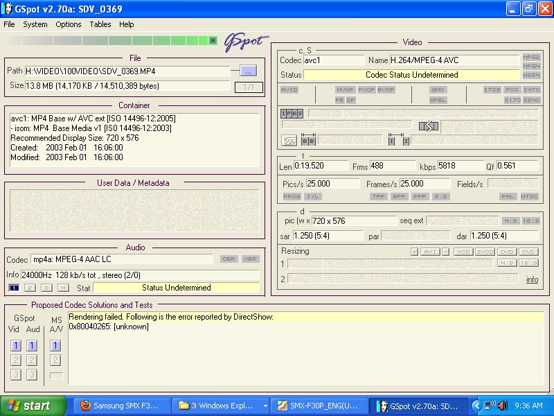Open the Options menu
The image size is (554, 416).
click(69, 24)
